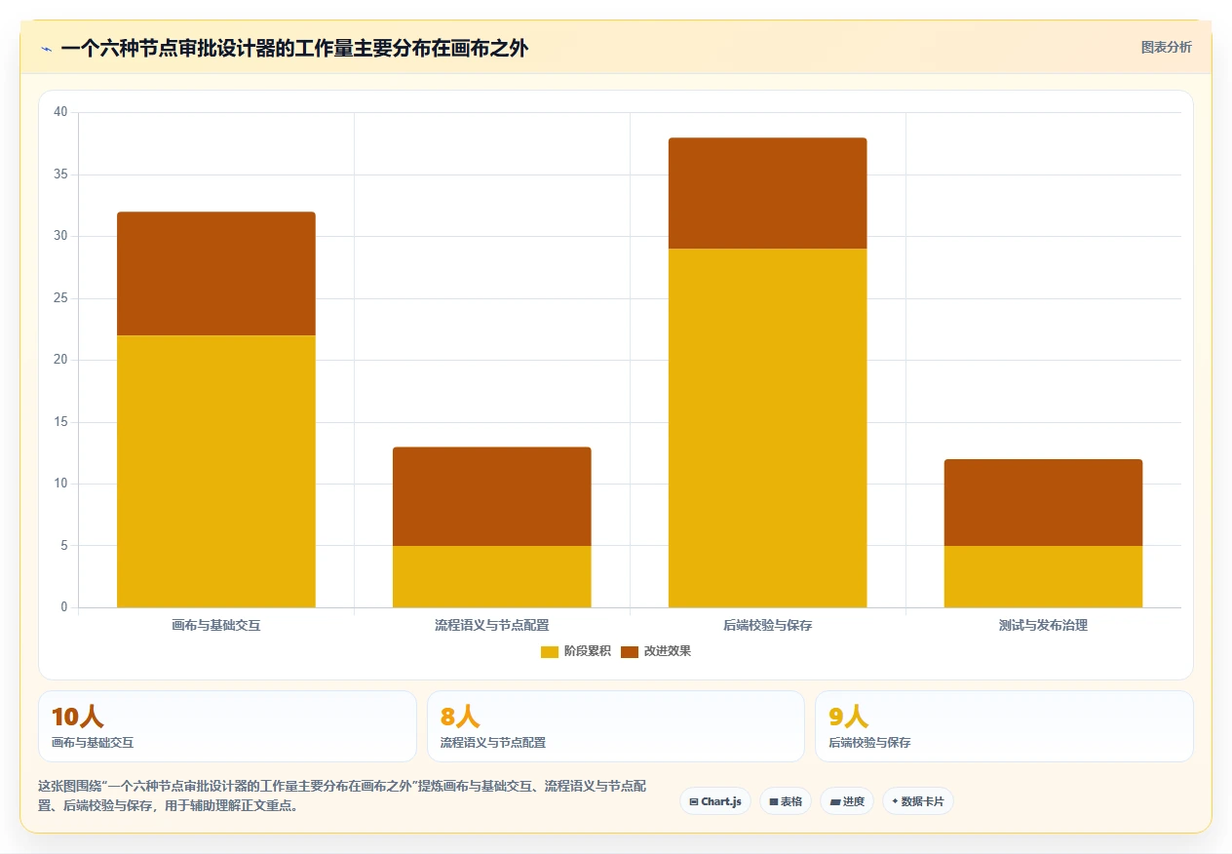Click y-axis value 15

pyautogui.click(x=60, y=422)
